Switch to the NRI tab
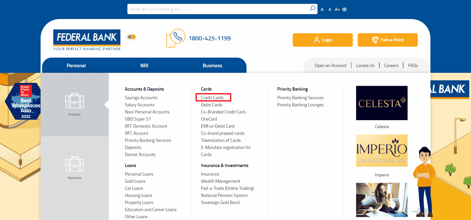The width and height of the screenshot is (471, 220). 144,65
